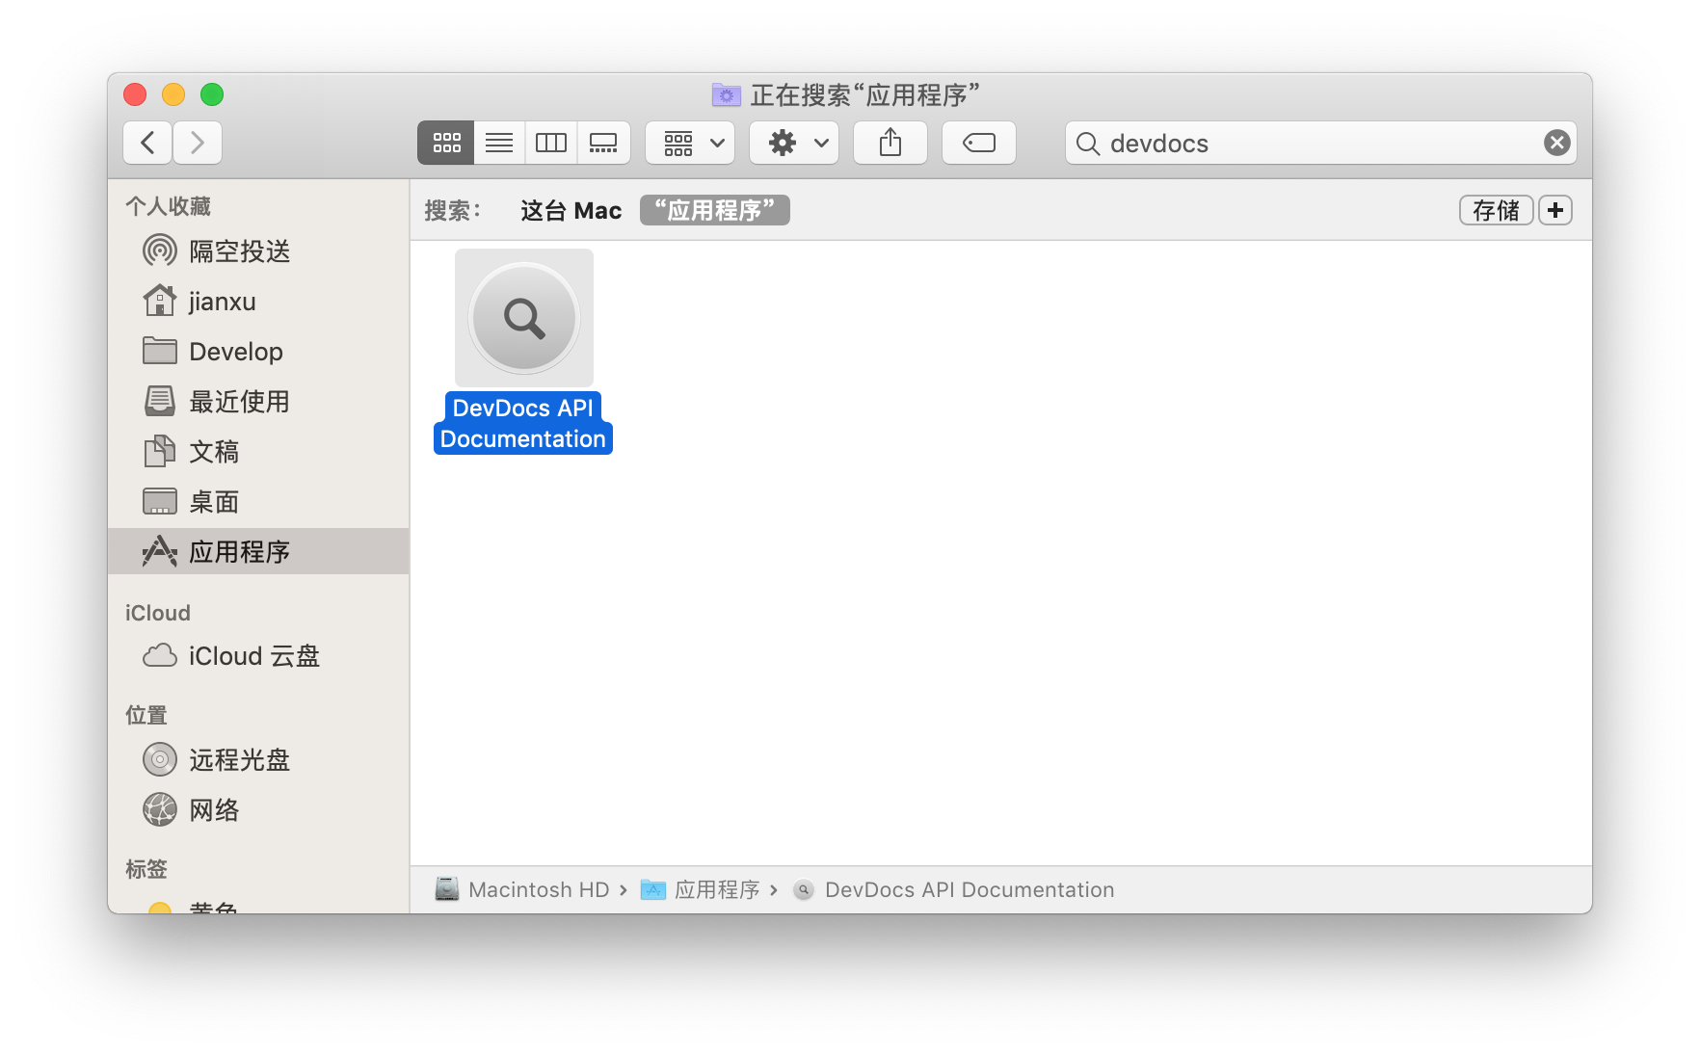Minimize the Finder window
The height and width of the screenshot is (1056, 1700).
pos(173,94)
